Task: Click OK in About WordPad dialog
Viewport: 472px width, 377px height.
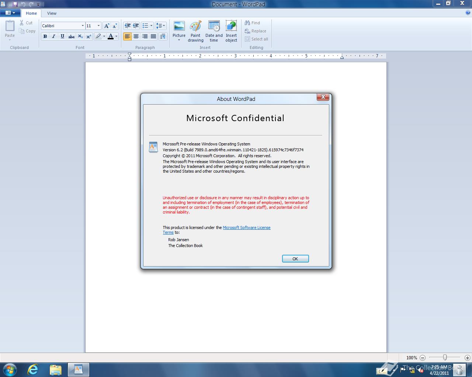Action: [x=295, y=259]
